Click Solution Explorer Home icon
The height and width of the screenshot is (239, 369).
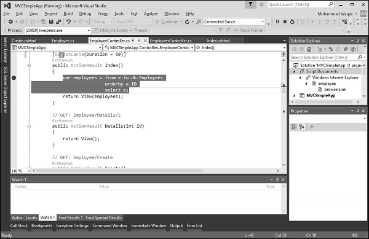pos(309,49)
